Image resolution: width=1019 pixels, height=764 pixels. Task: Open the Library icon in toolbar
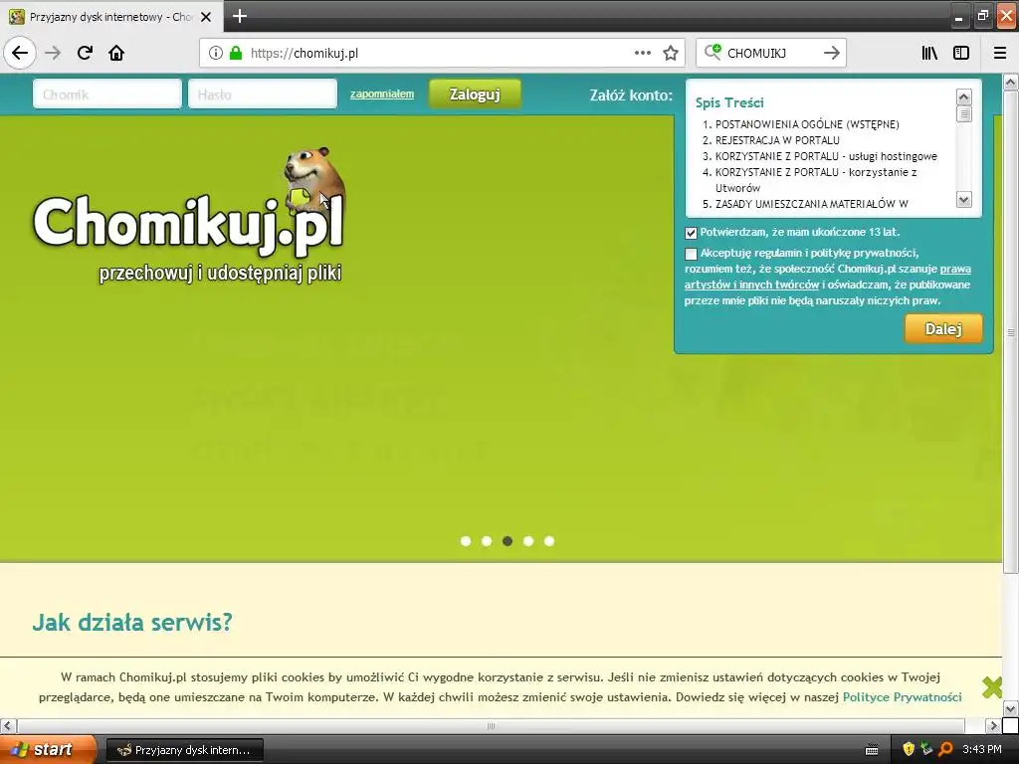(929, 54)
